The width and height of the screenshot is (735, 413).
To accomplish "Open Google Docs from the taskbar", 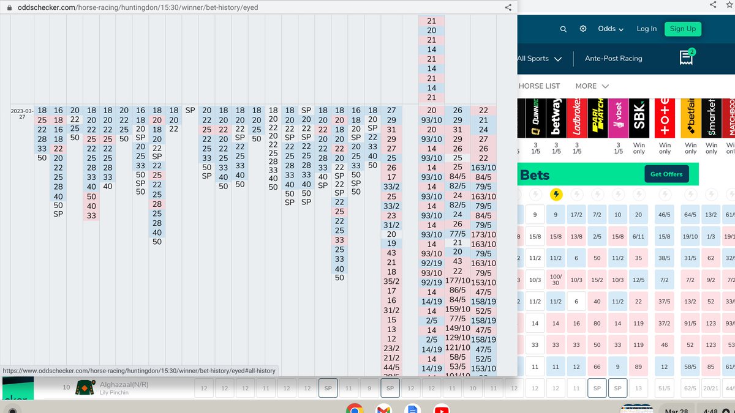I will click(x=412, y=411).
